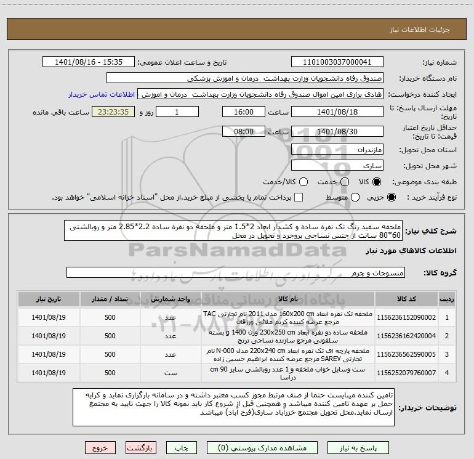Click the واحد شمارش column header
474x459 pixels.
coord(171,299)
